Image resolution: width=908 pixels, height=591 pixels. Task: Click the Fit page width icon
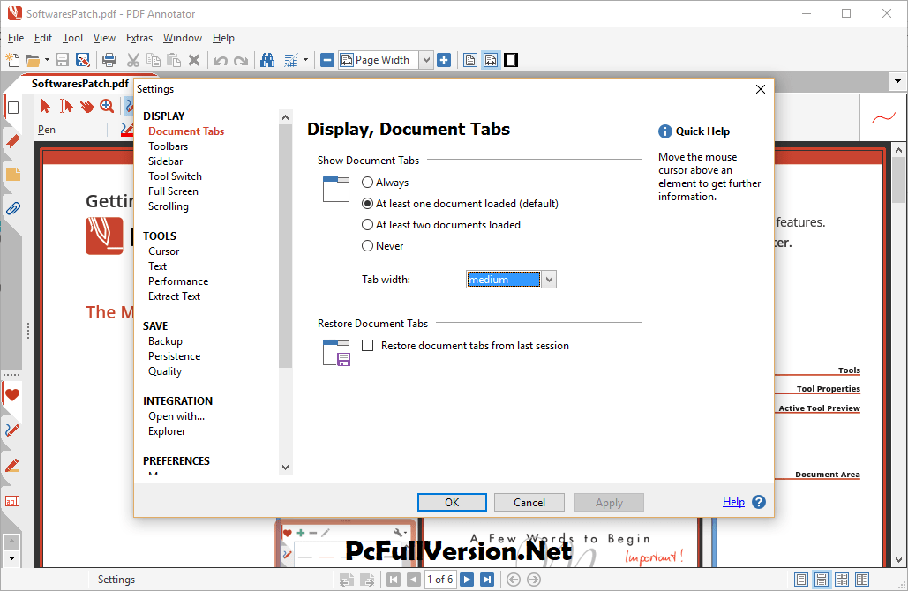click(491, 60)
